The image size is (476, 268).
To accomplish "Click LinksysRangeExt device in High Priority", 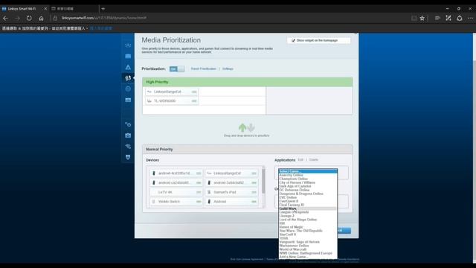I will click(172, 92).
